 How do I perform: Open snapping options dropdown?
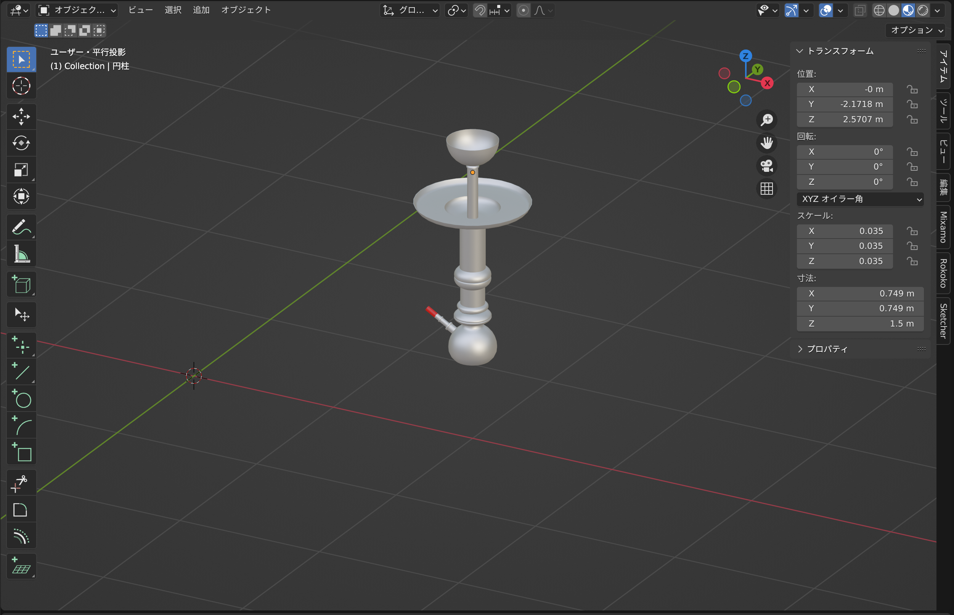coord(500,10)
